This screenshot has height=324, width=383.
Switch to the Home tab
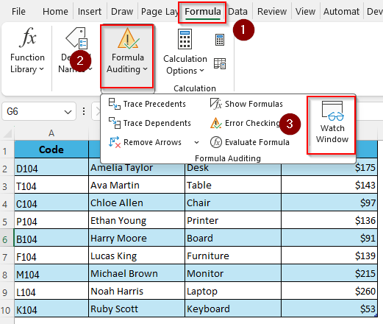[x=55, y=12]
